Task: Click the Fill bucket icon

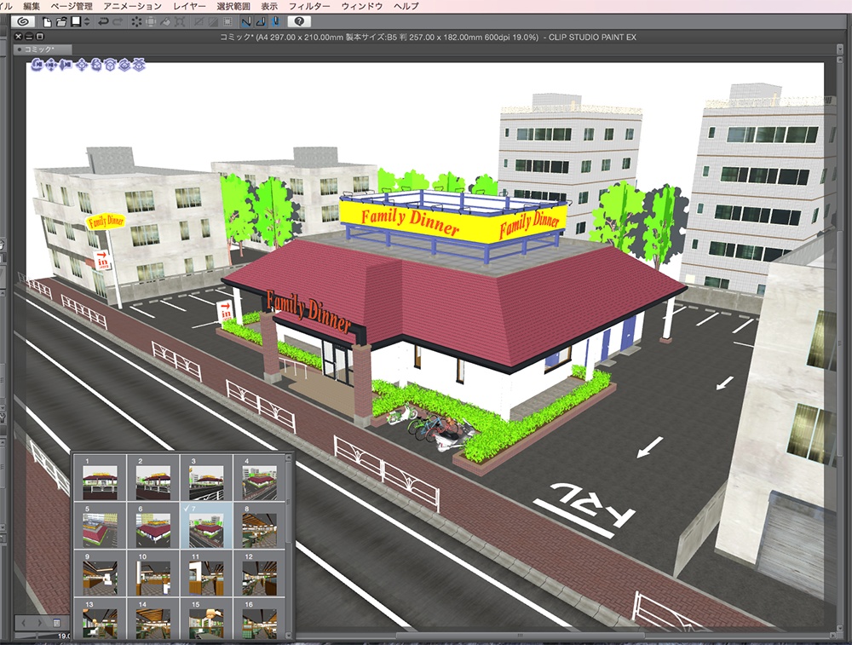Action: [x=165, y=22]
